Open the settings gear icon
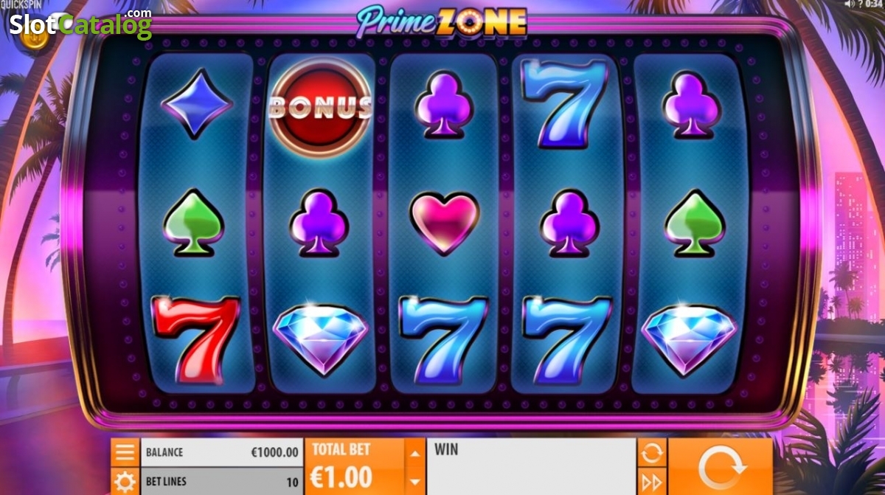Image resolution: width=885 pixels, height=495 pixels. [x=125, y=482]
